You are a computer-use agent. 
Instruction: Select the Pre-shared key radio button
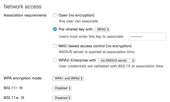55,29
